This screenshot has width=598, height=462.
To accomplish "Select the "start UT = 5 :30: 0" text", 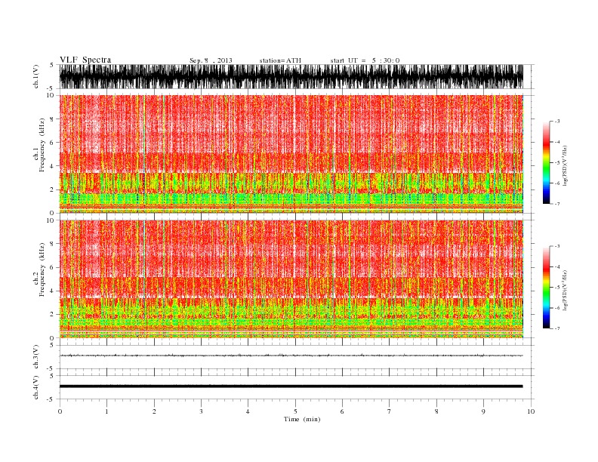I will point(365,60).
